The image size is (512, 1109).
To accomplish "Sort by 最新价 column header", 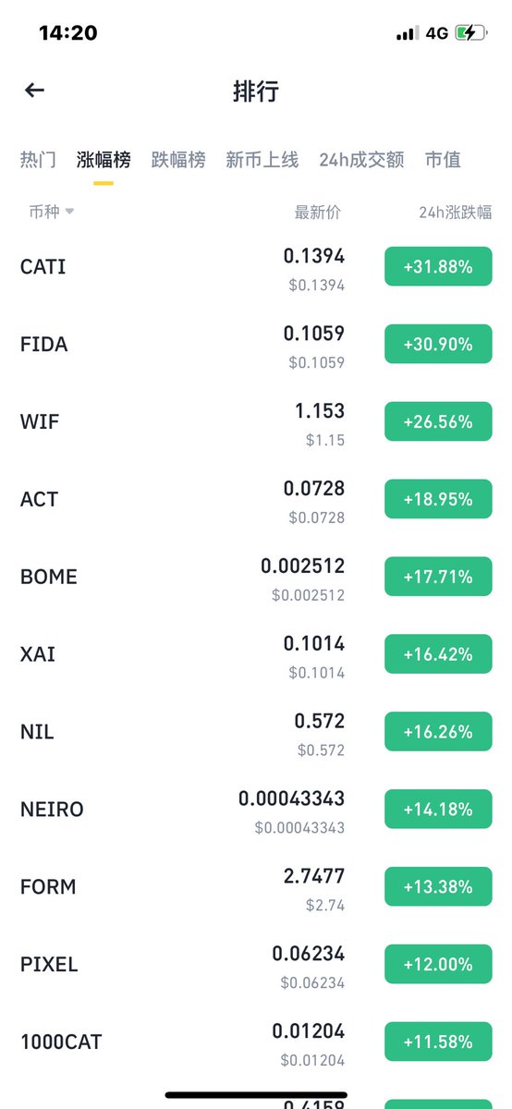I will click(318, 212).
